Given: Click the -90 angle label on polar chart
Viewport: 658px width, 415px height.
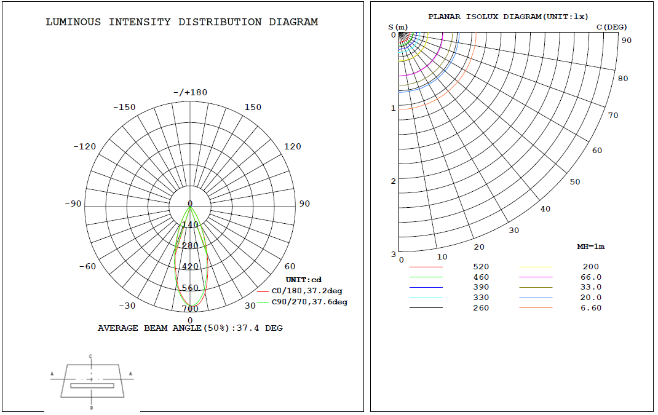Looking at the screenshot, I should point(73,204).
